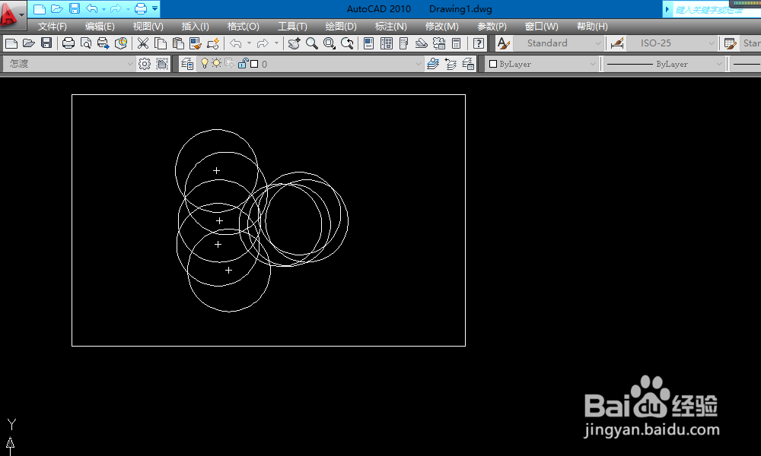The image size is (761, 456).
Task: Click the Publish icon
Action: coord(103,43)
